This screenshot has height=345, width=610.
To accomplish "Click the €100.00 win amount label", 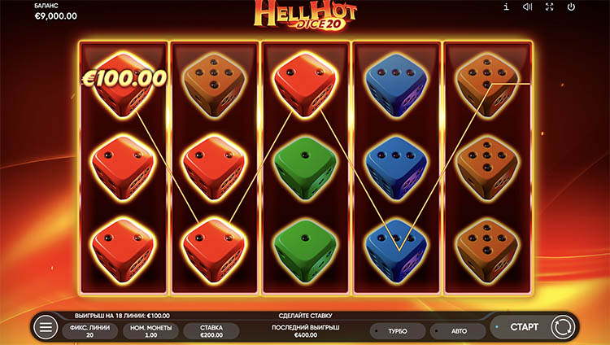I will coord(124,78).
